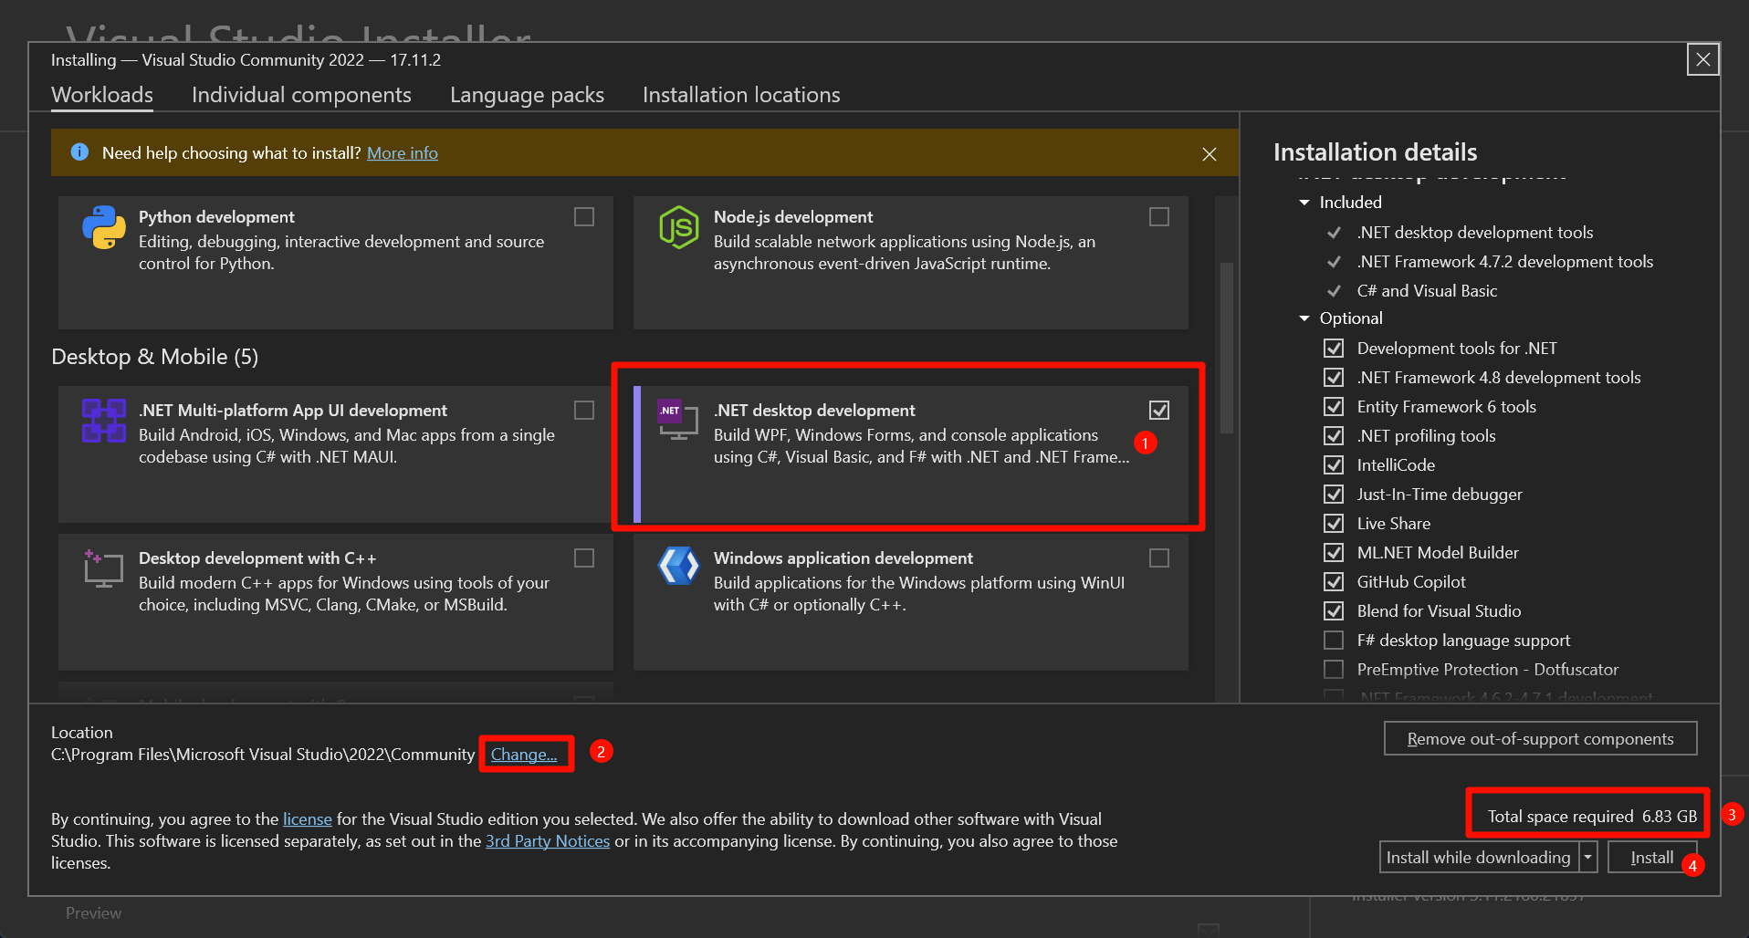This screenshot has height=938, width=1749.
Task: Uncheck ML.NET Model Builder component
Action: (1334, 553)
